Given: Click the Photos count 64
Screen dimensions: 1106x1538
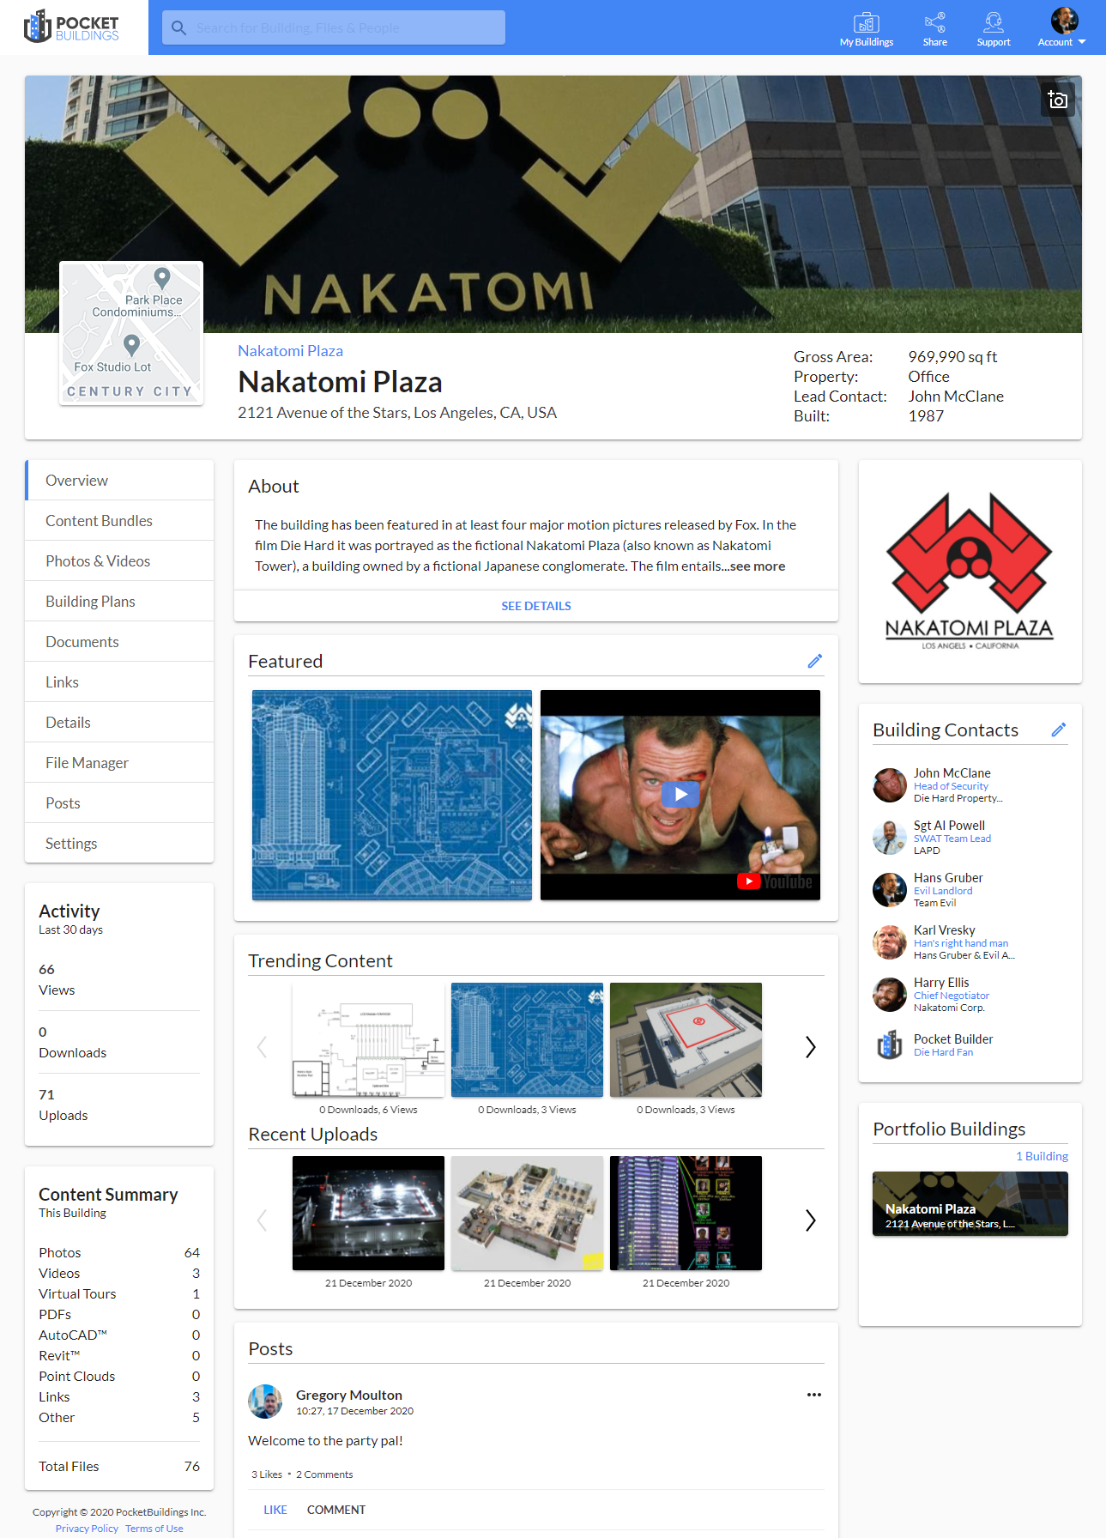Looking at the screenshot, I should pyautogui.click(x=192, y=1253).
